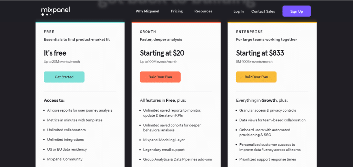
Task: Click Group Analytics & Data Pipelines add-ons
Action: click(178, 159)
